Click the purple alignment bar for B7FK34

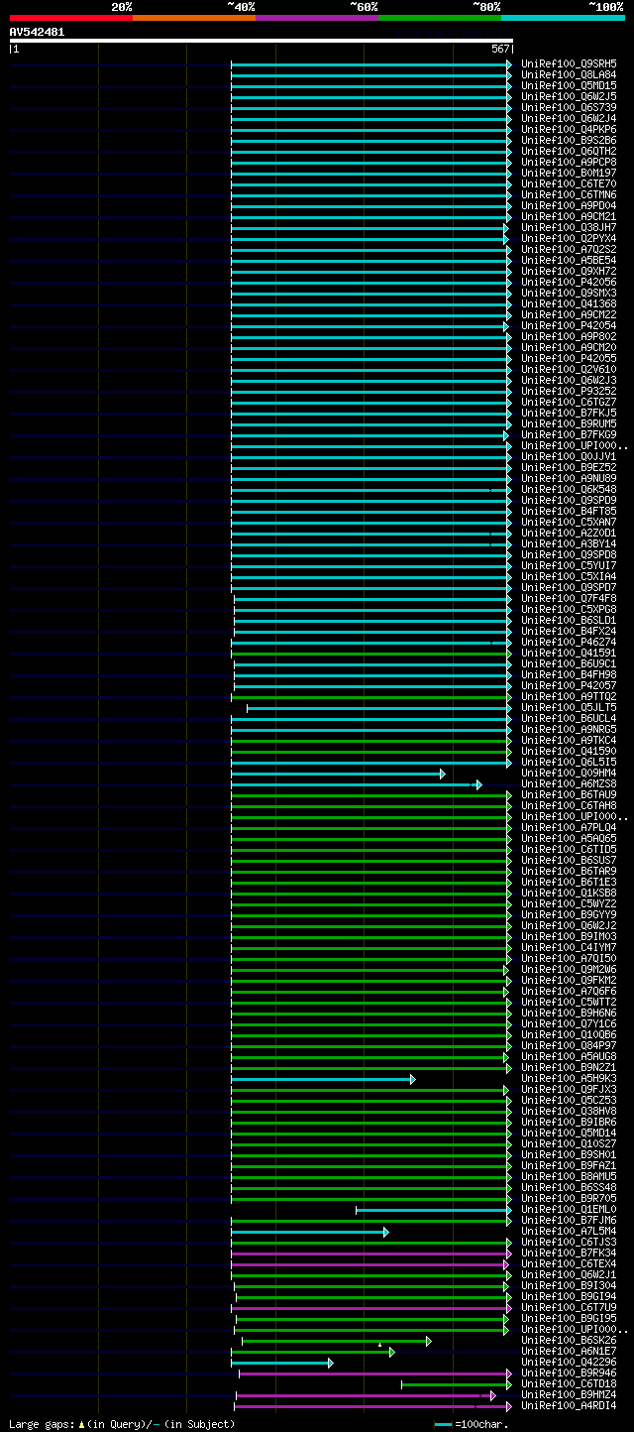[371, 1253]
